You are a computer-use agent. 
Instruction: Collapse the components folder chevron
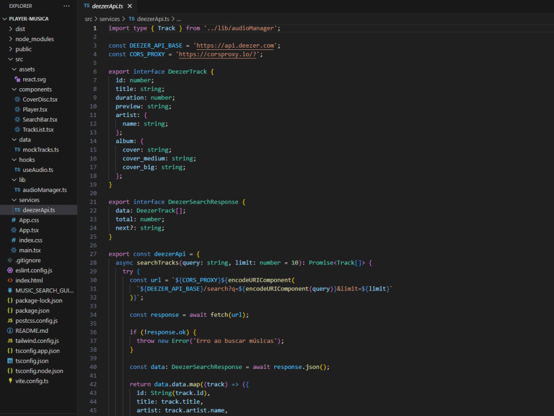[14, 89]
